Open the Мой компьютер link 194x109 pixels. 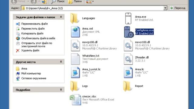click(x=31, y=74)
